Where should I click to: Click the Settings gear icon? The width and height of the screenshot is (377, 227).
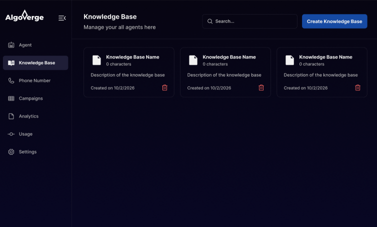[x=11, y=152]
